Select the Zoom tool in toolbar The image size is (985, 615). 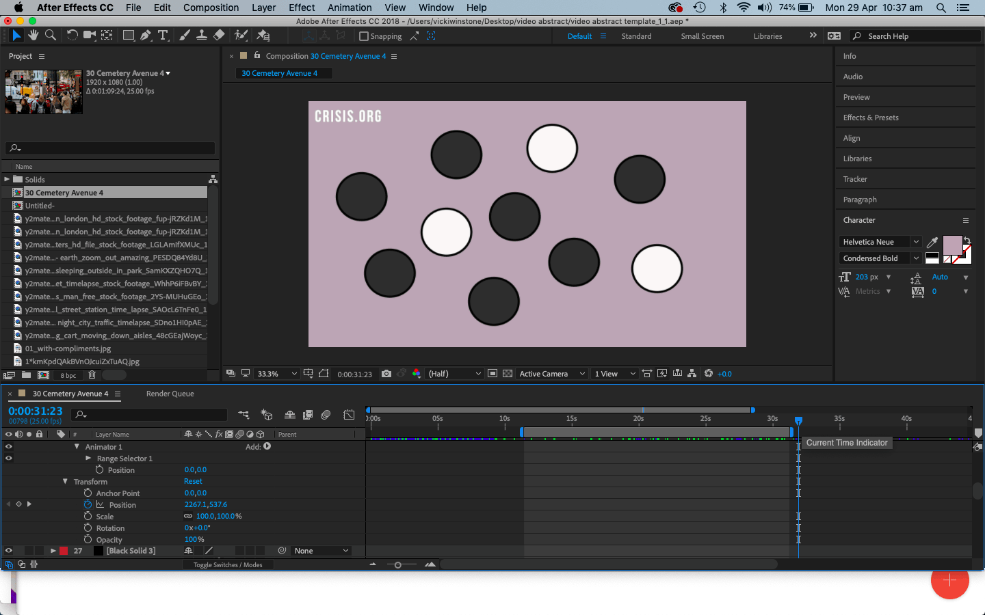[x=50, y=35]
